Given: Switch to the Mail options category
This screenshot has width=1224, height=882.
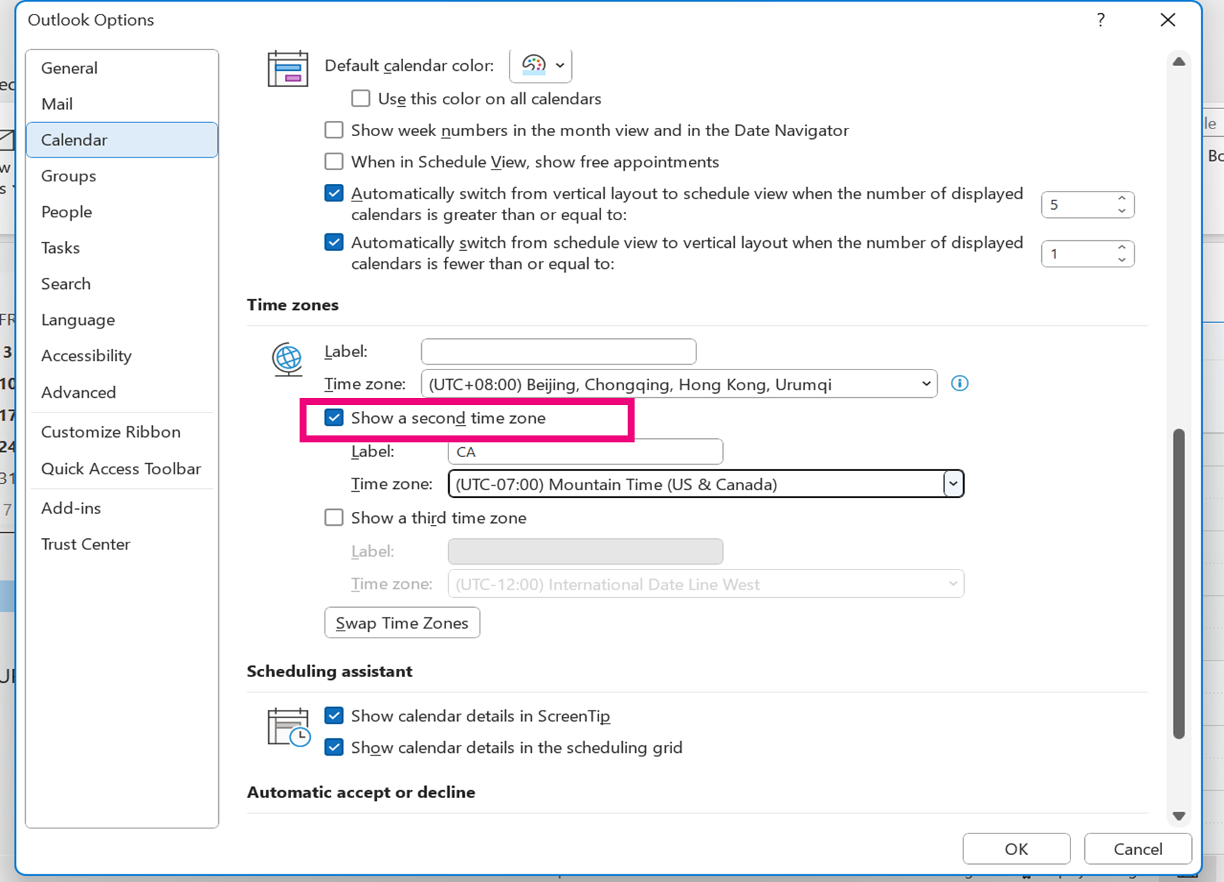Looking at the screenshot, I should pyautogui.click(x=57, y=104).
